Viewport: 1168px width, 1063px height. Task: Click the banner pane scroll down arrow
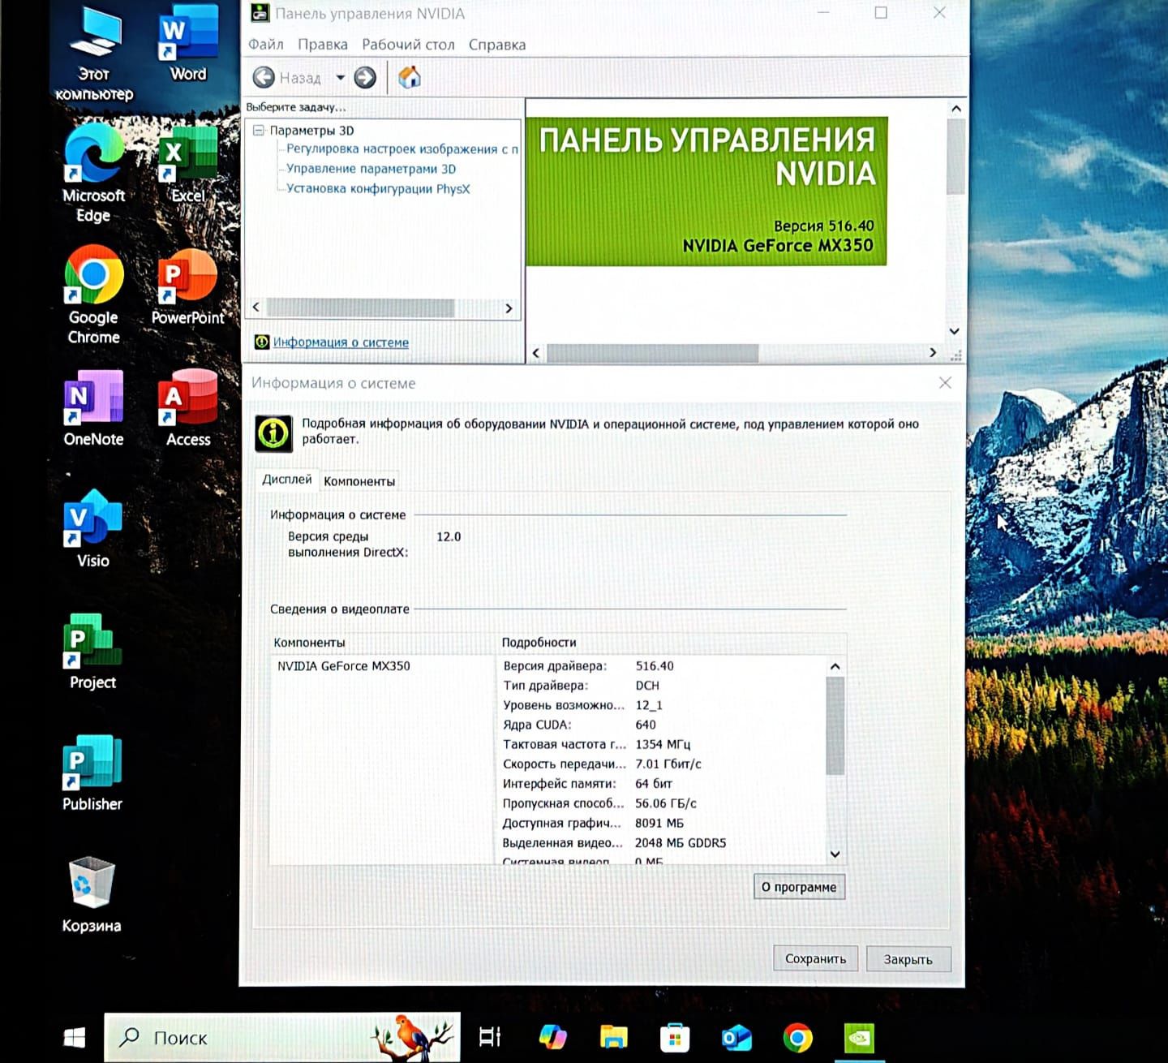coord(955,331)
